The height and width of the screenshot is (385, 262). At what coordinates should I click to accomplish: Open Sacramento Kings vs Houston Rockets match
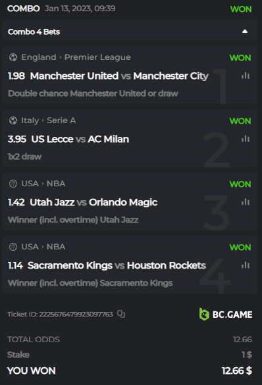(x=117, y=265)
